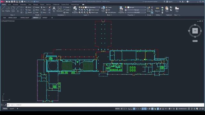Select the Arc tool
205x115 pixels.
[x=18, y=9]
